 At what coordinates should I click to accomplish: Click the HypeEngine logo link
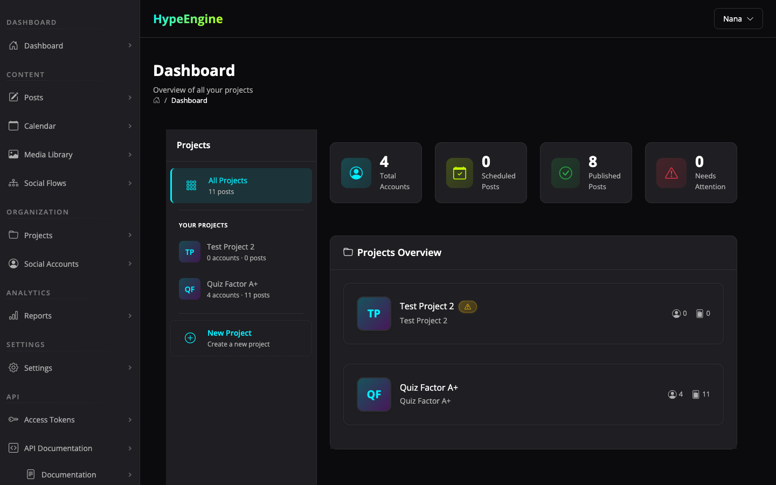pos(188,19)
